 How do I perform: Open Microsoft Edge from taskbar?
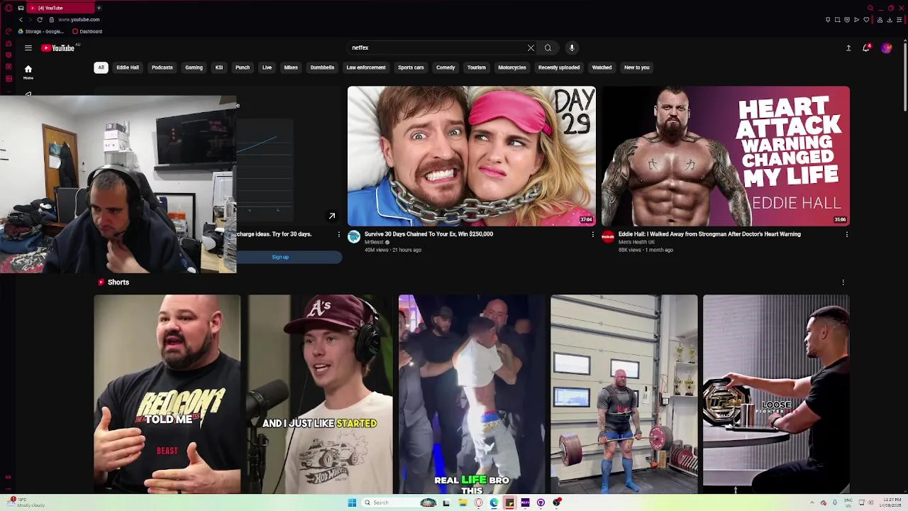click(494, 502)
